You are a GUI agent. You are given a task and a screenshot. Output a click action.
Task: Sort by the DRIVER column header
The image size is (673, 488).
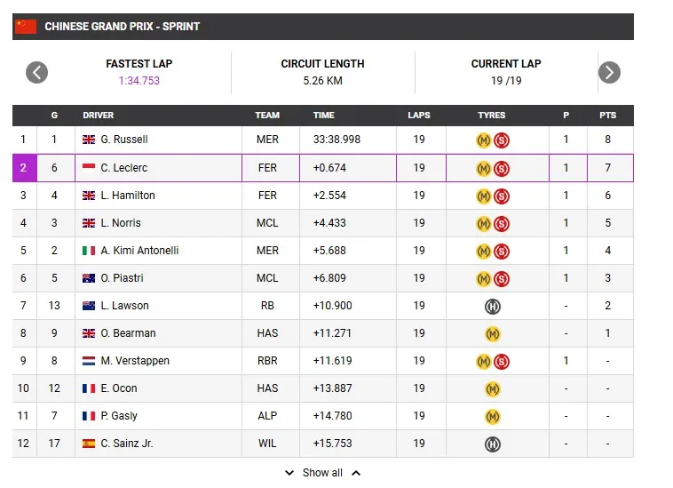tap(99, 116)
